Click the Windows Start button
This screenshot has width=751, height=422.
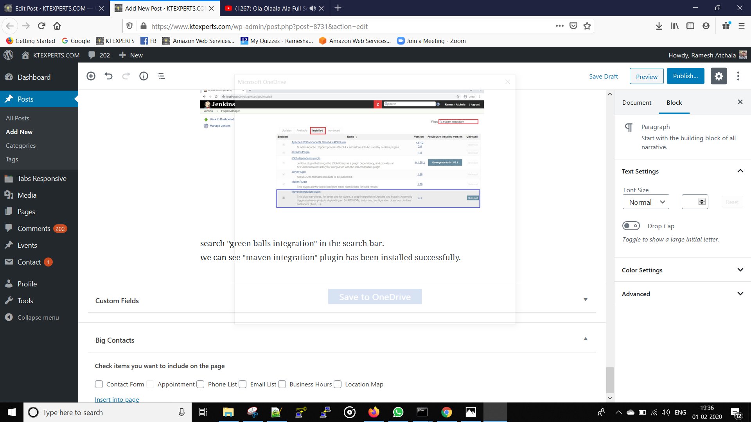tap(12, 412)
